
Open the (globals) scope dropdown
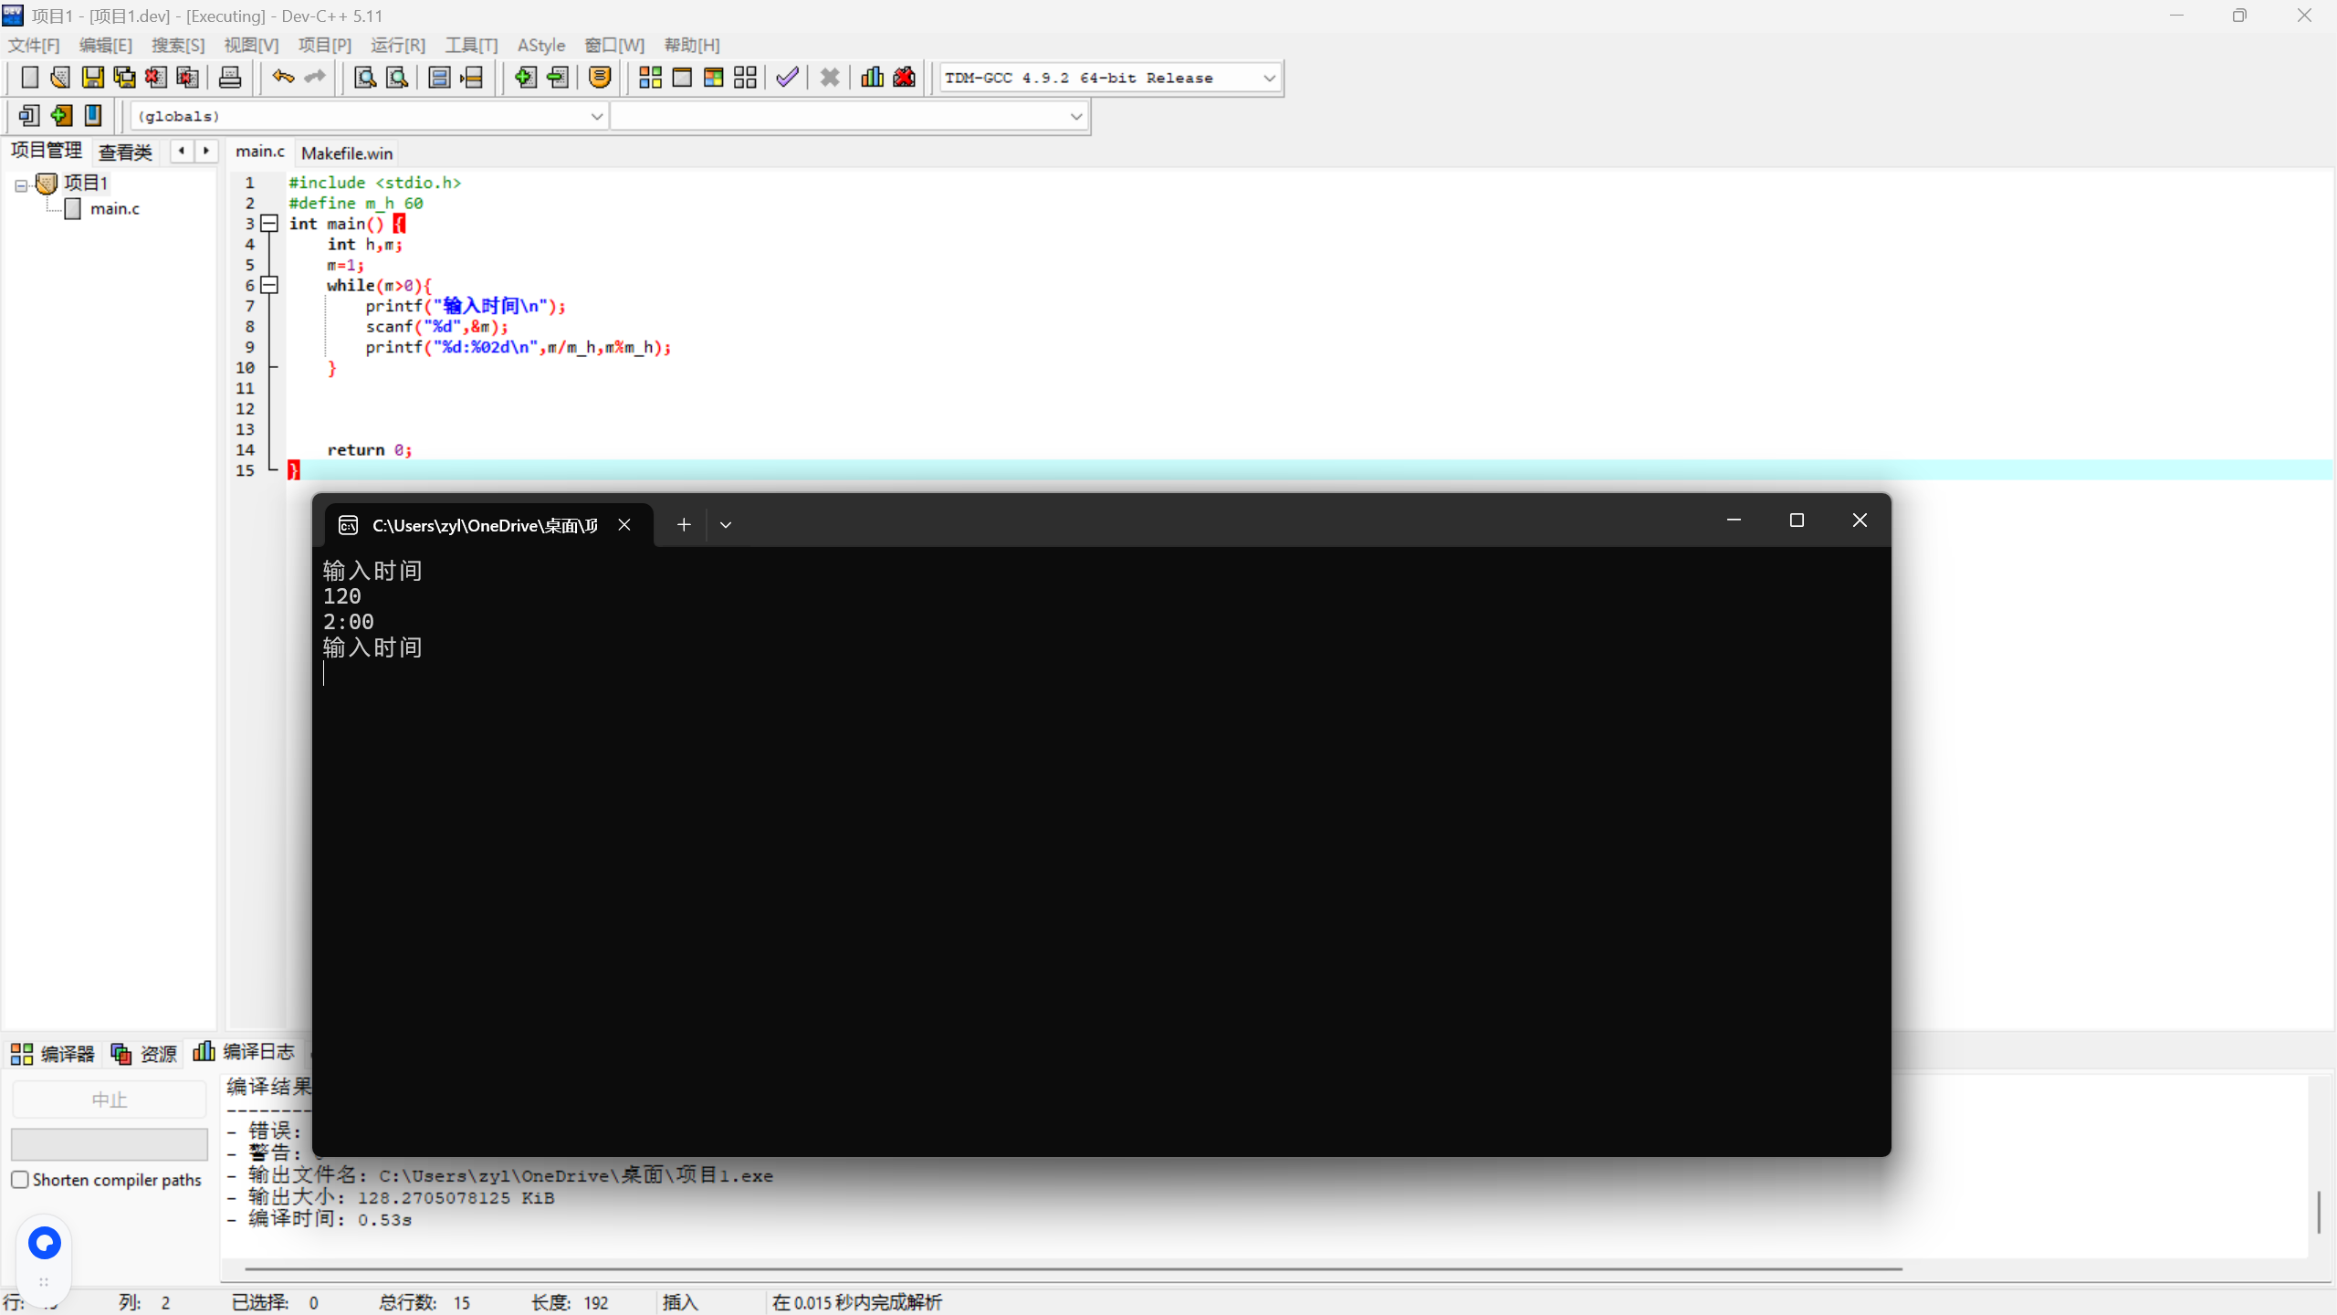596,117
